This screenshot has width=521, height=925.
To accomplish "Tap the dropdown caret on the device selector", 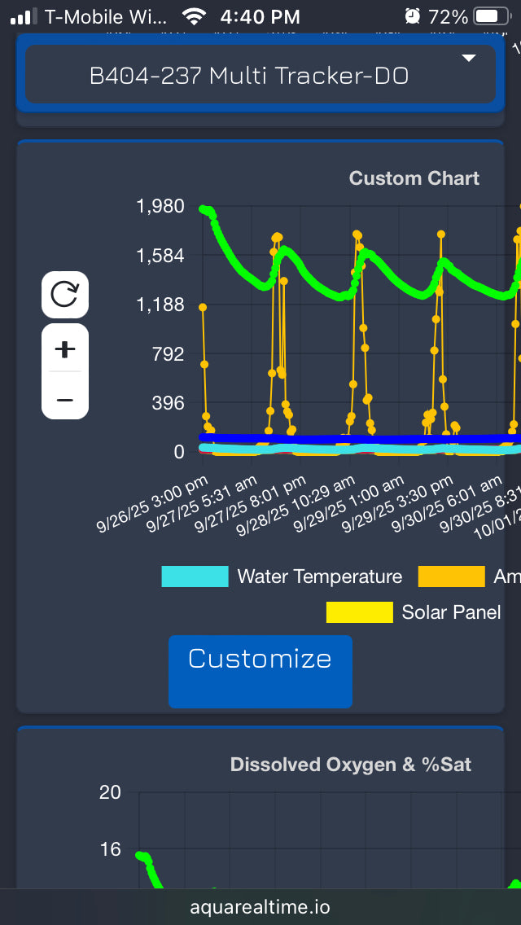I will (x=469, y=59).
